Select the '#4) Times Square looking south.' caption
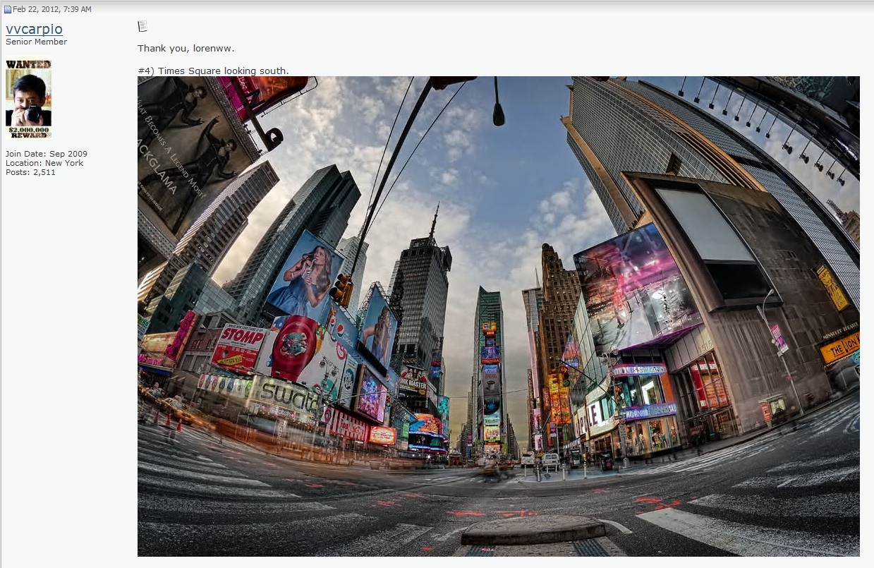Viewport: 874px width, 568px height. click(213, 71)
